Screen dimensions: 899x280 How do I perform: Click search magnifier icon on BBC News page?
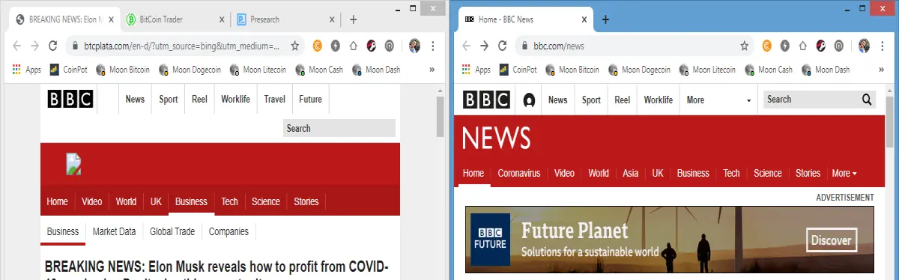(x=867, y=99)
